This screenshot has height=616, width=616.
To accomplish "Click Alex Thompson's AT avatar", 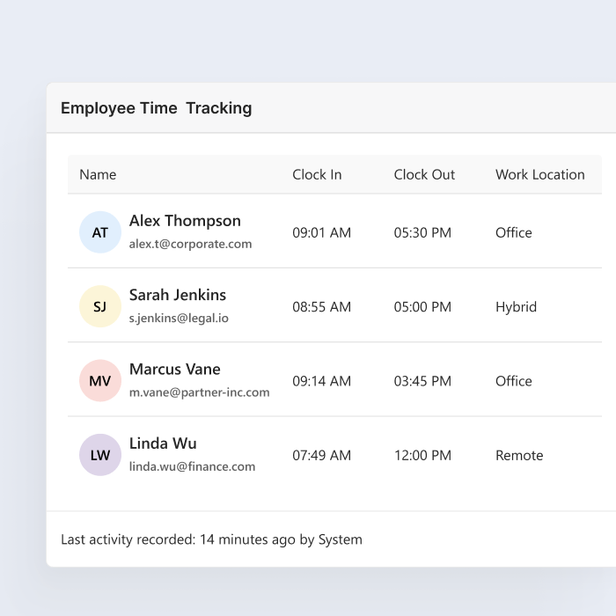I will 100,232.
